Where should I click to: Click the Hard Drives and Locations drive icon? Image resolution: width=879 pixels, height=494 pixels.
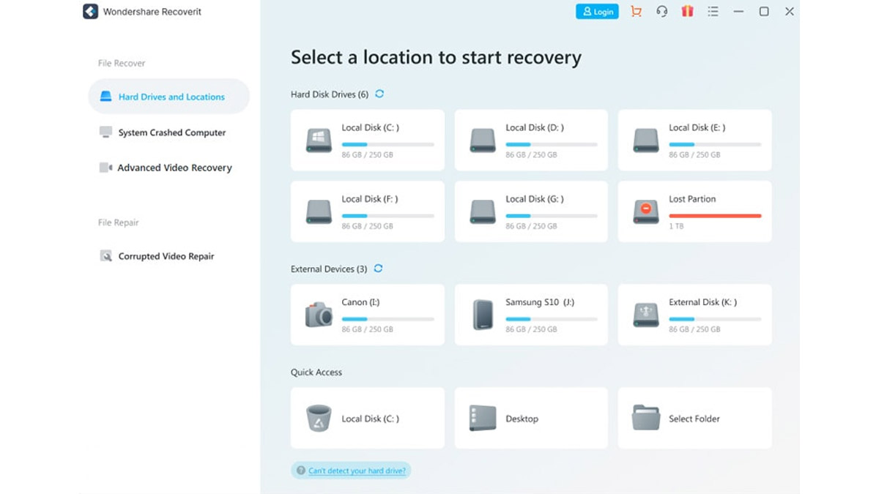point(105,97)
